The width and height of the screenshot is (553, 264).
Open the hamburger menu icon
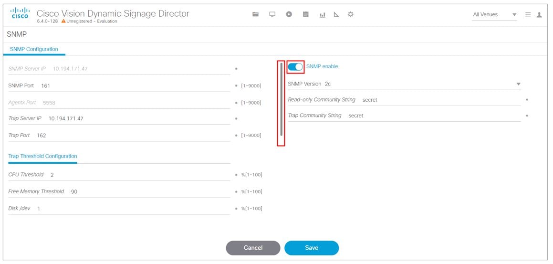[528, 15]
